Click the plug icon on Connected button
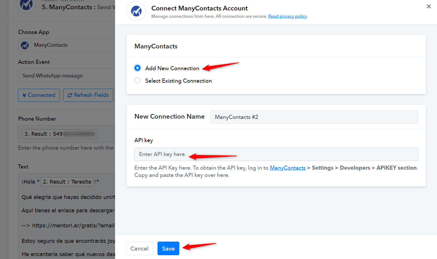Screen dimensions: 437x259 (24, 95)
